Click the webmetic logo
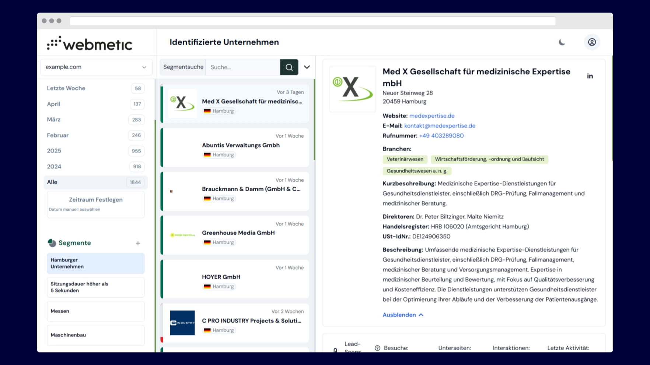The width and height of the screenshot is (650, 365). (x=90, y=43)
